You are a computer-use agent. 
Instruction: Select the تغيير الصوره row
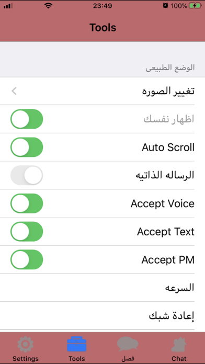pyautogui.click(x=102, y=91)
